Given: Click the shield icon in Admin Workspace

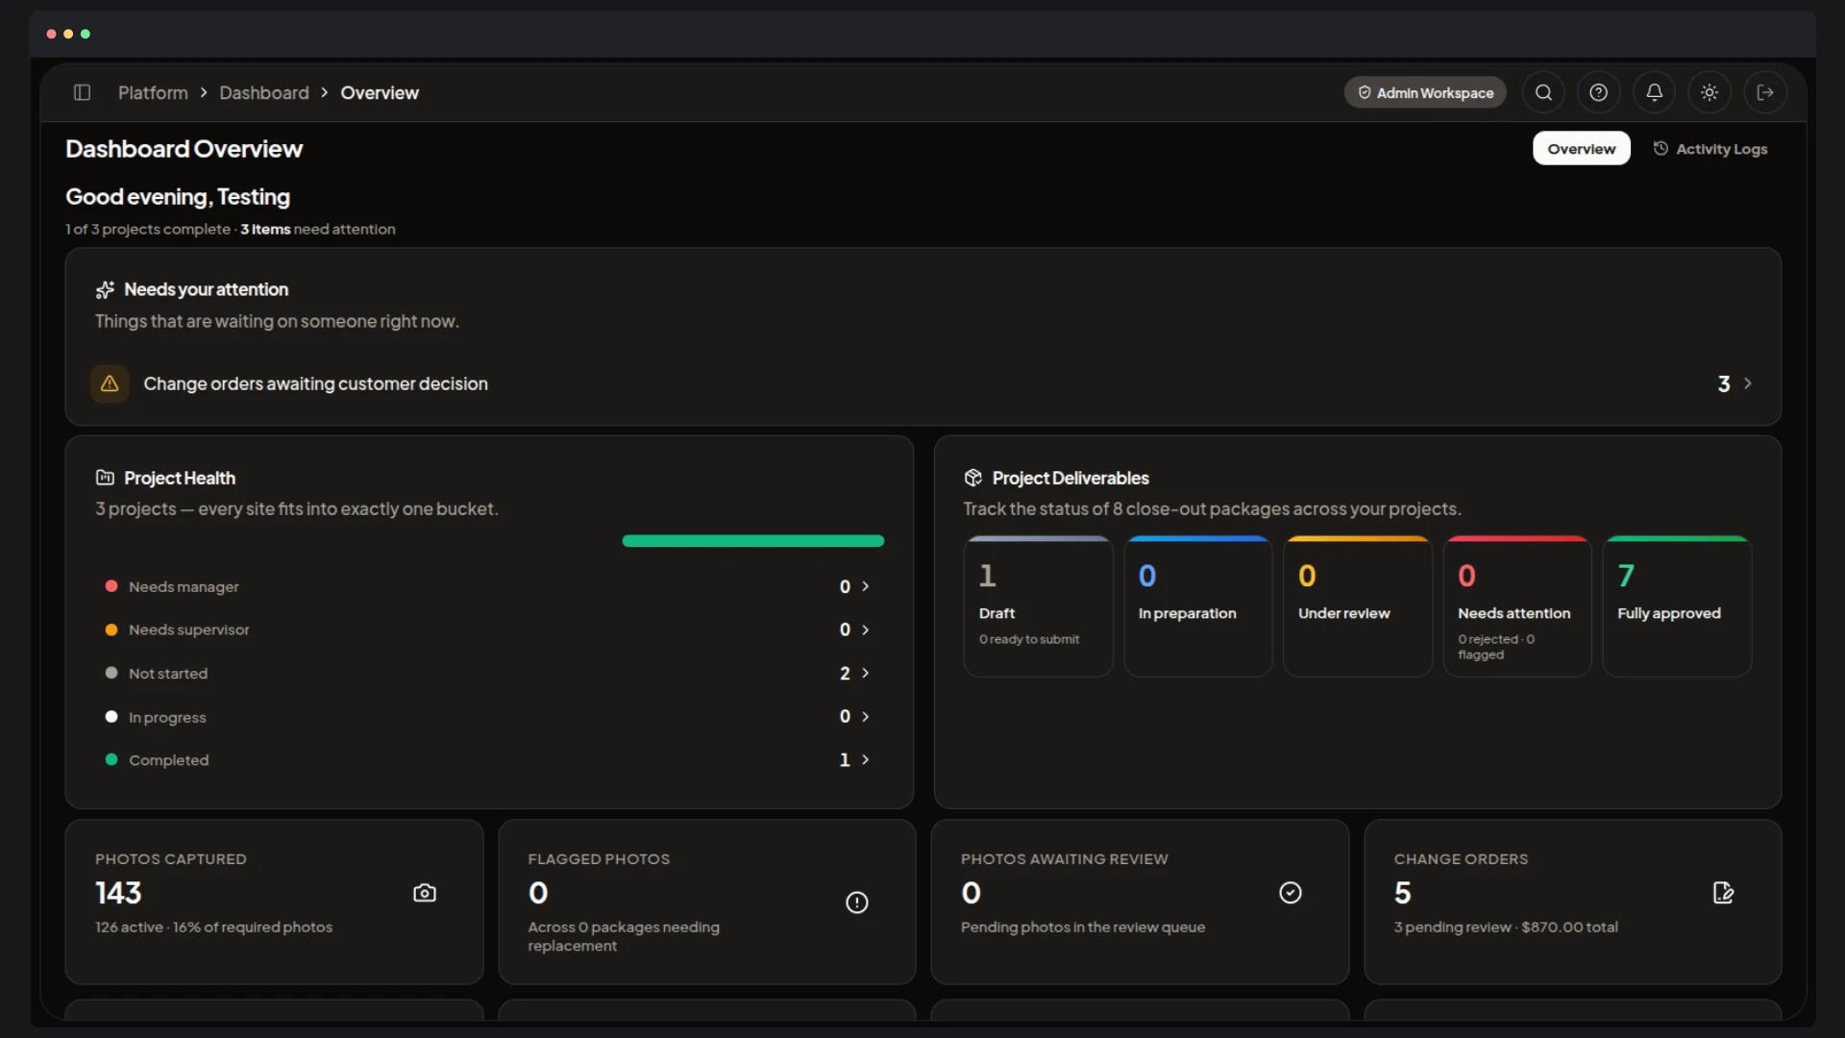Looking at the screenshot, I should click(x=1364, y=92).
